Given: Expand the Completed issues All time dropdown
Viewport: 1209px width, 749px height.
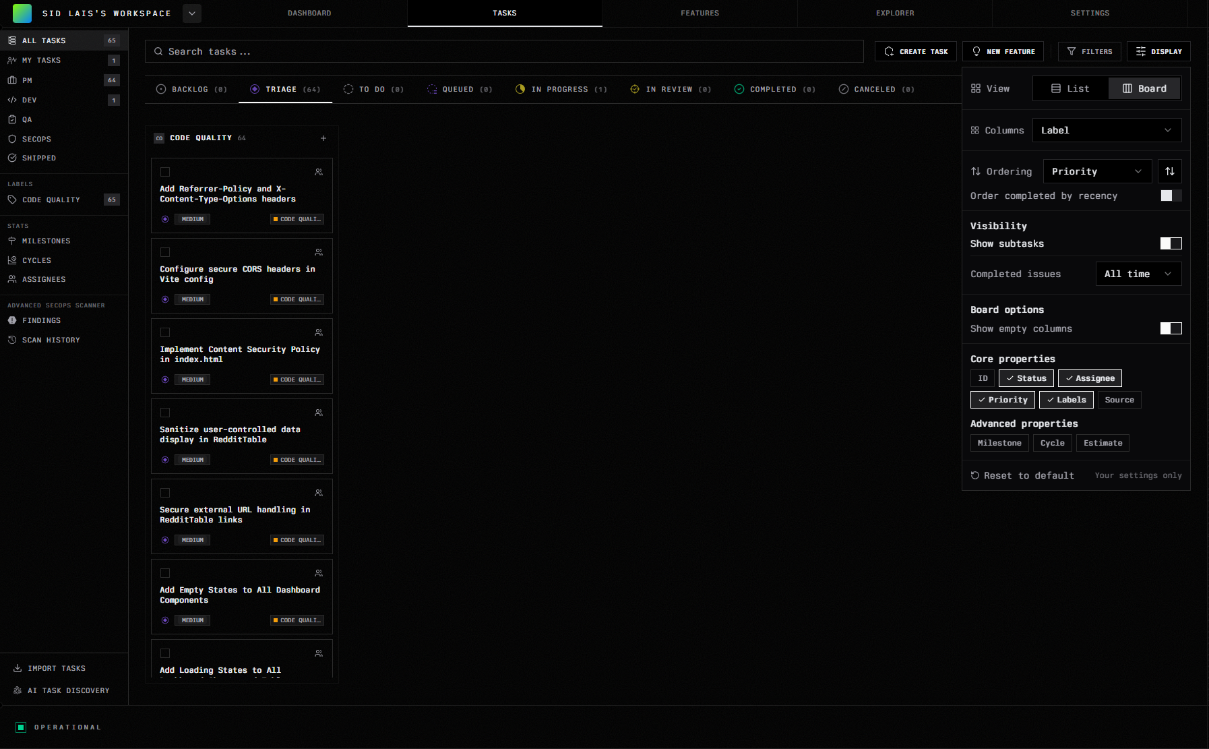Looking at the screenshot, I should click(1138, 274).
